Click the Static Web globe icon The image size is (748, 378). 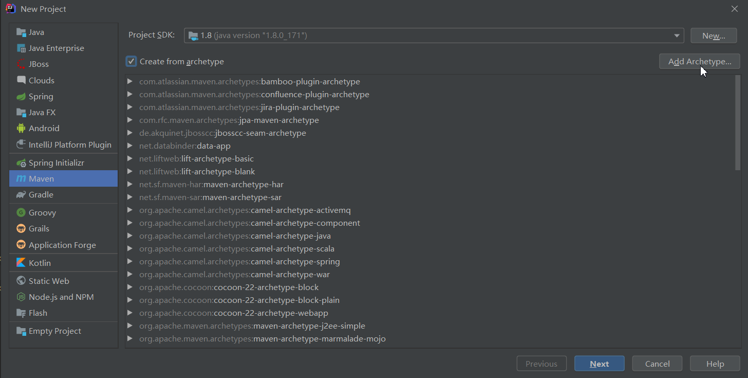21,281
